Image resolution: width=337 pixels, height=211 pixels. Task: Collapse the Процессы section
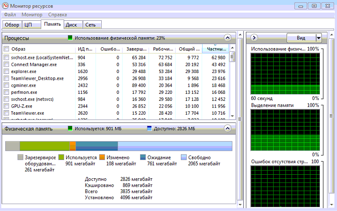(228, 38)
